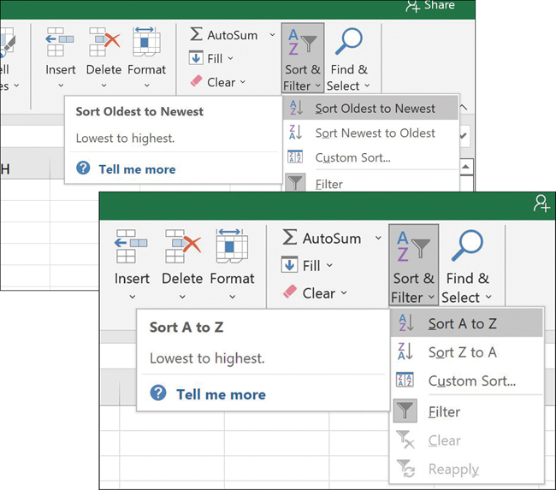The width and height of the screenshot is (556, 490).
Task: Click Format cells icon in front window
Action: pyautogui.click(x=232, y=245)
